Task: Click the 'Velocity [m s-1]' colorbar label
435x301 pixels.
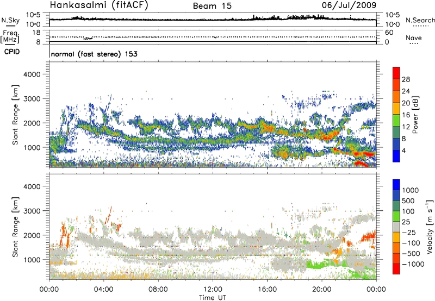Action: click(430, 226)
